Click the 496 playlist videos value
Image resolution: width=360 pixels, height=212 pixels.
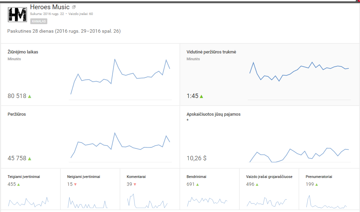pyautogui.click(x=250, y=184)
